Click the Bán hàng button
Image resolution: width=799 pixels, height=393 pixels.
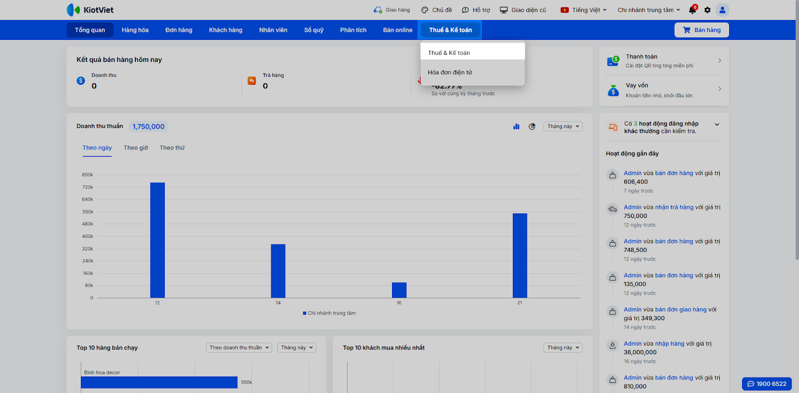702,30
